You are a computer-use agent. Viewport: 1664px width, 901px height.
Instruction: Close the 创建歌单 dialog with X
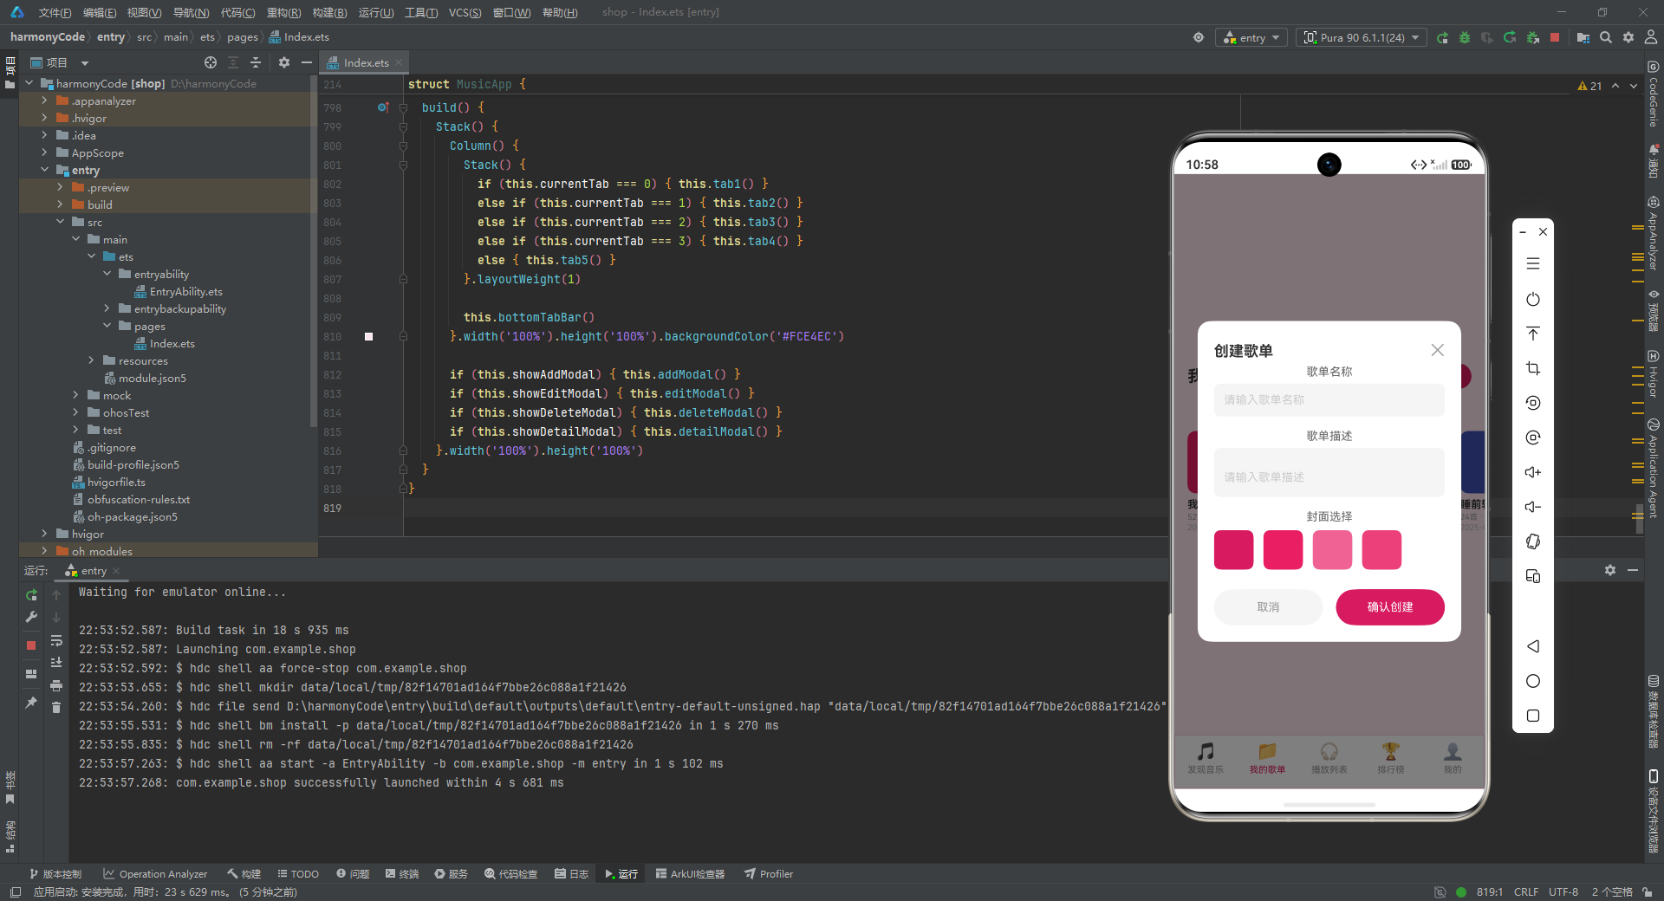coord(1437,350)
